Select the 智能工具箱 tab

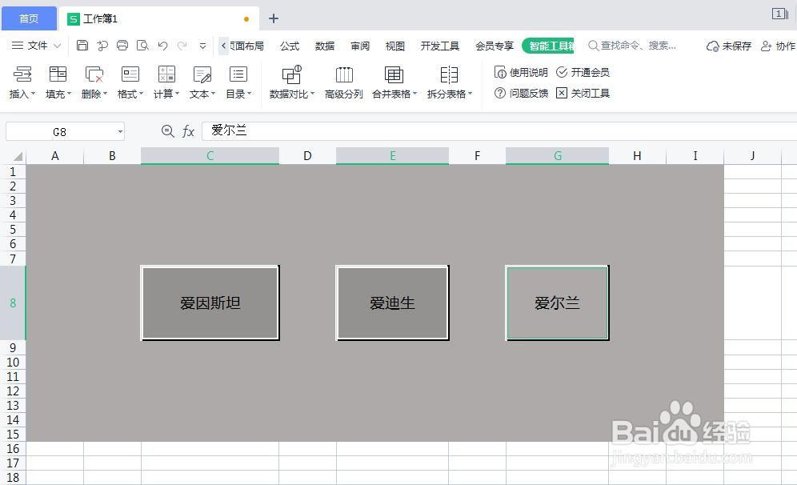click(548, 46)
